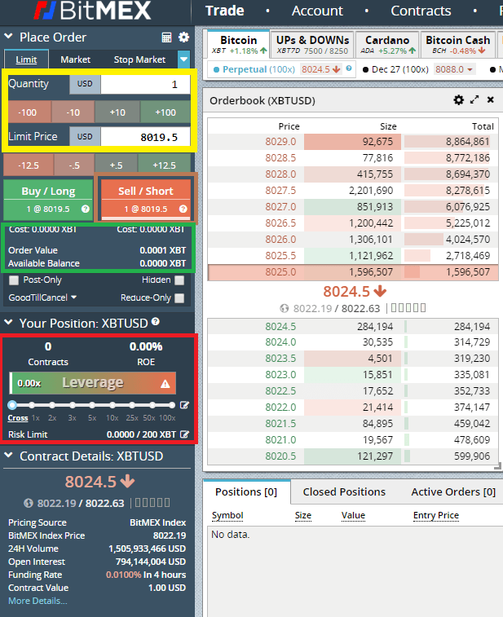The width and height of the screenshot is (503, 617).
Task: Select Dec 27 (100x) contract
Action: coord(395,69)
